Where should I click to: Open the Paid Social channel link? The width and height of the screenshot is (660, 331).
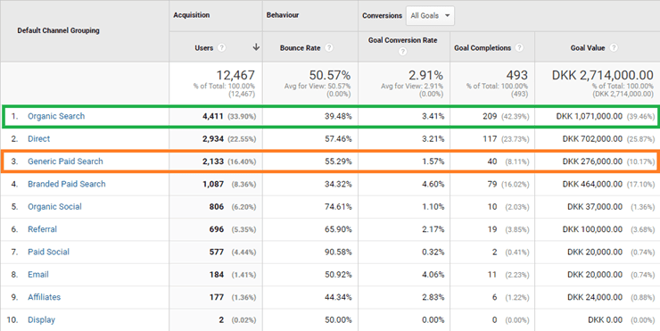coord(48,252)
